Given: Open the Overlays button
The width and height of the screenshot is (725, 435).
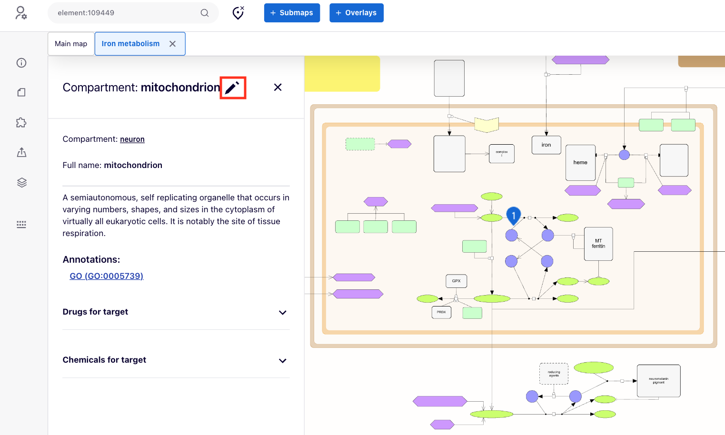Looking at the screenshot, I should tap(356, 13).
